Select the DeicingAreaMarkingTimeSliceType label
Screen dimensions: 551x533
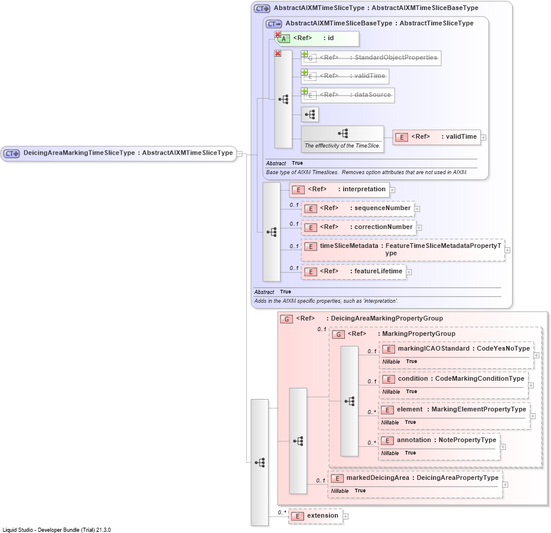click(x=79, y=153)
